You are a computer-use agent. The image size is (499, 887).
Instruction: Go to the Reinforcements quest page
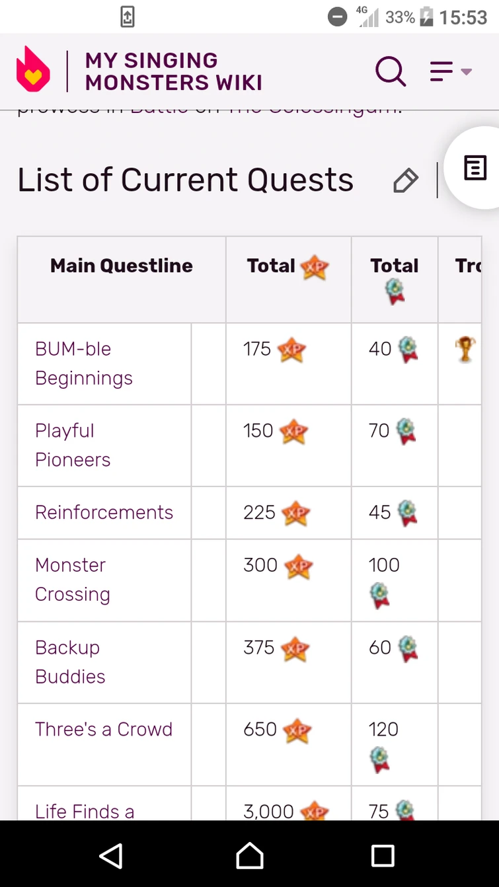click(x=104, y=512)
